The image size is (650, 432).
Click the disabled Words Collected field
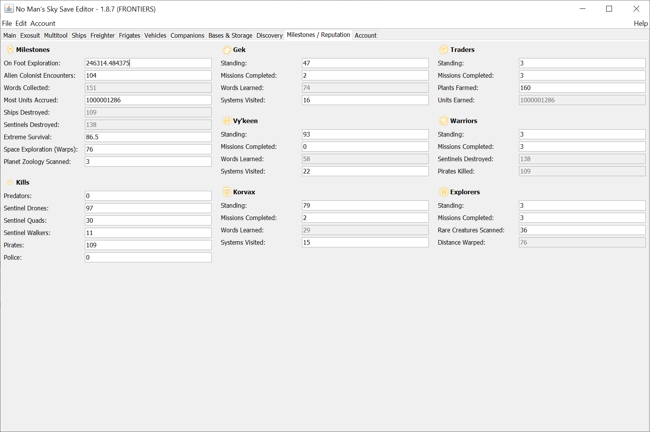(148, 88)
